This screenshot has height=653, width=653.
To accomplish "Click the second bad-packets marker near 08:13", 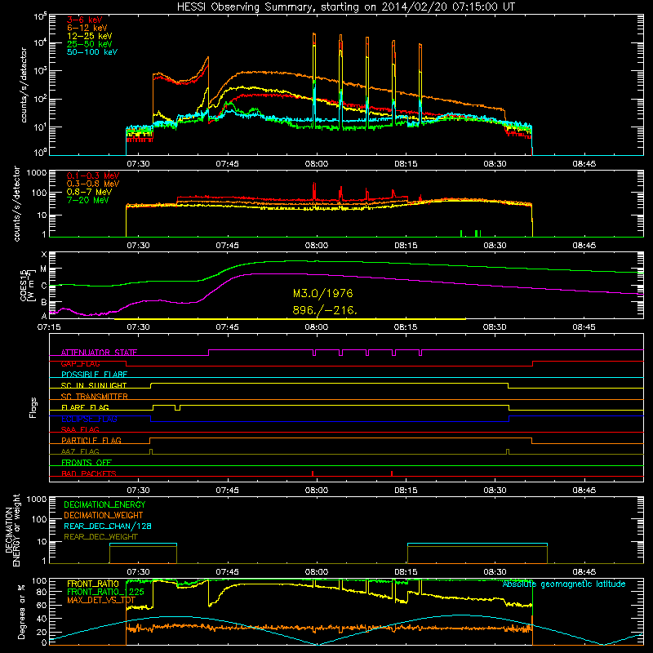I will (x=392, y=473).
